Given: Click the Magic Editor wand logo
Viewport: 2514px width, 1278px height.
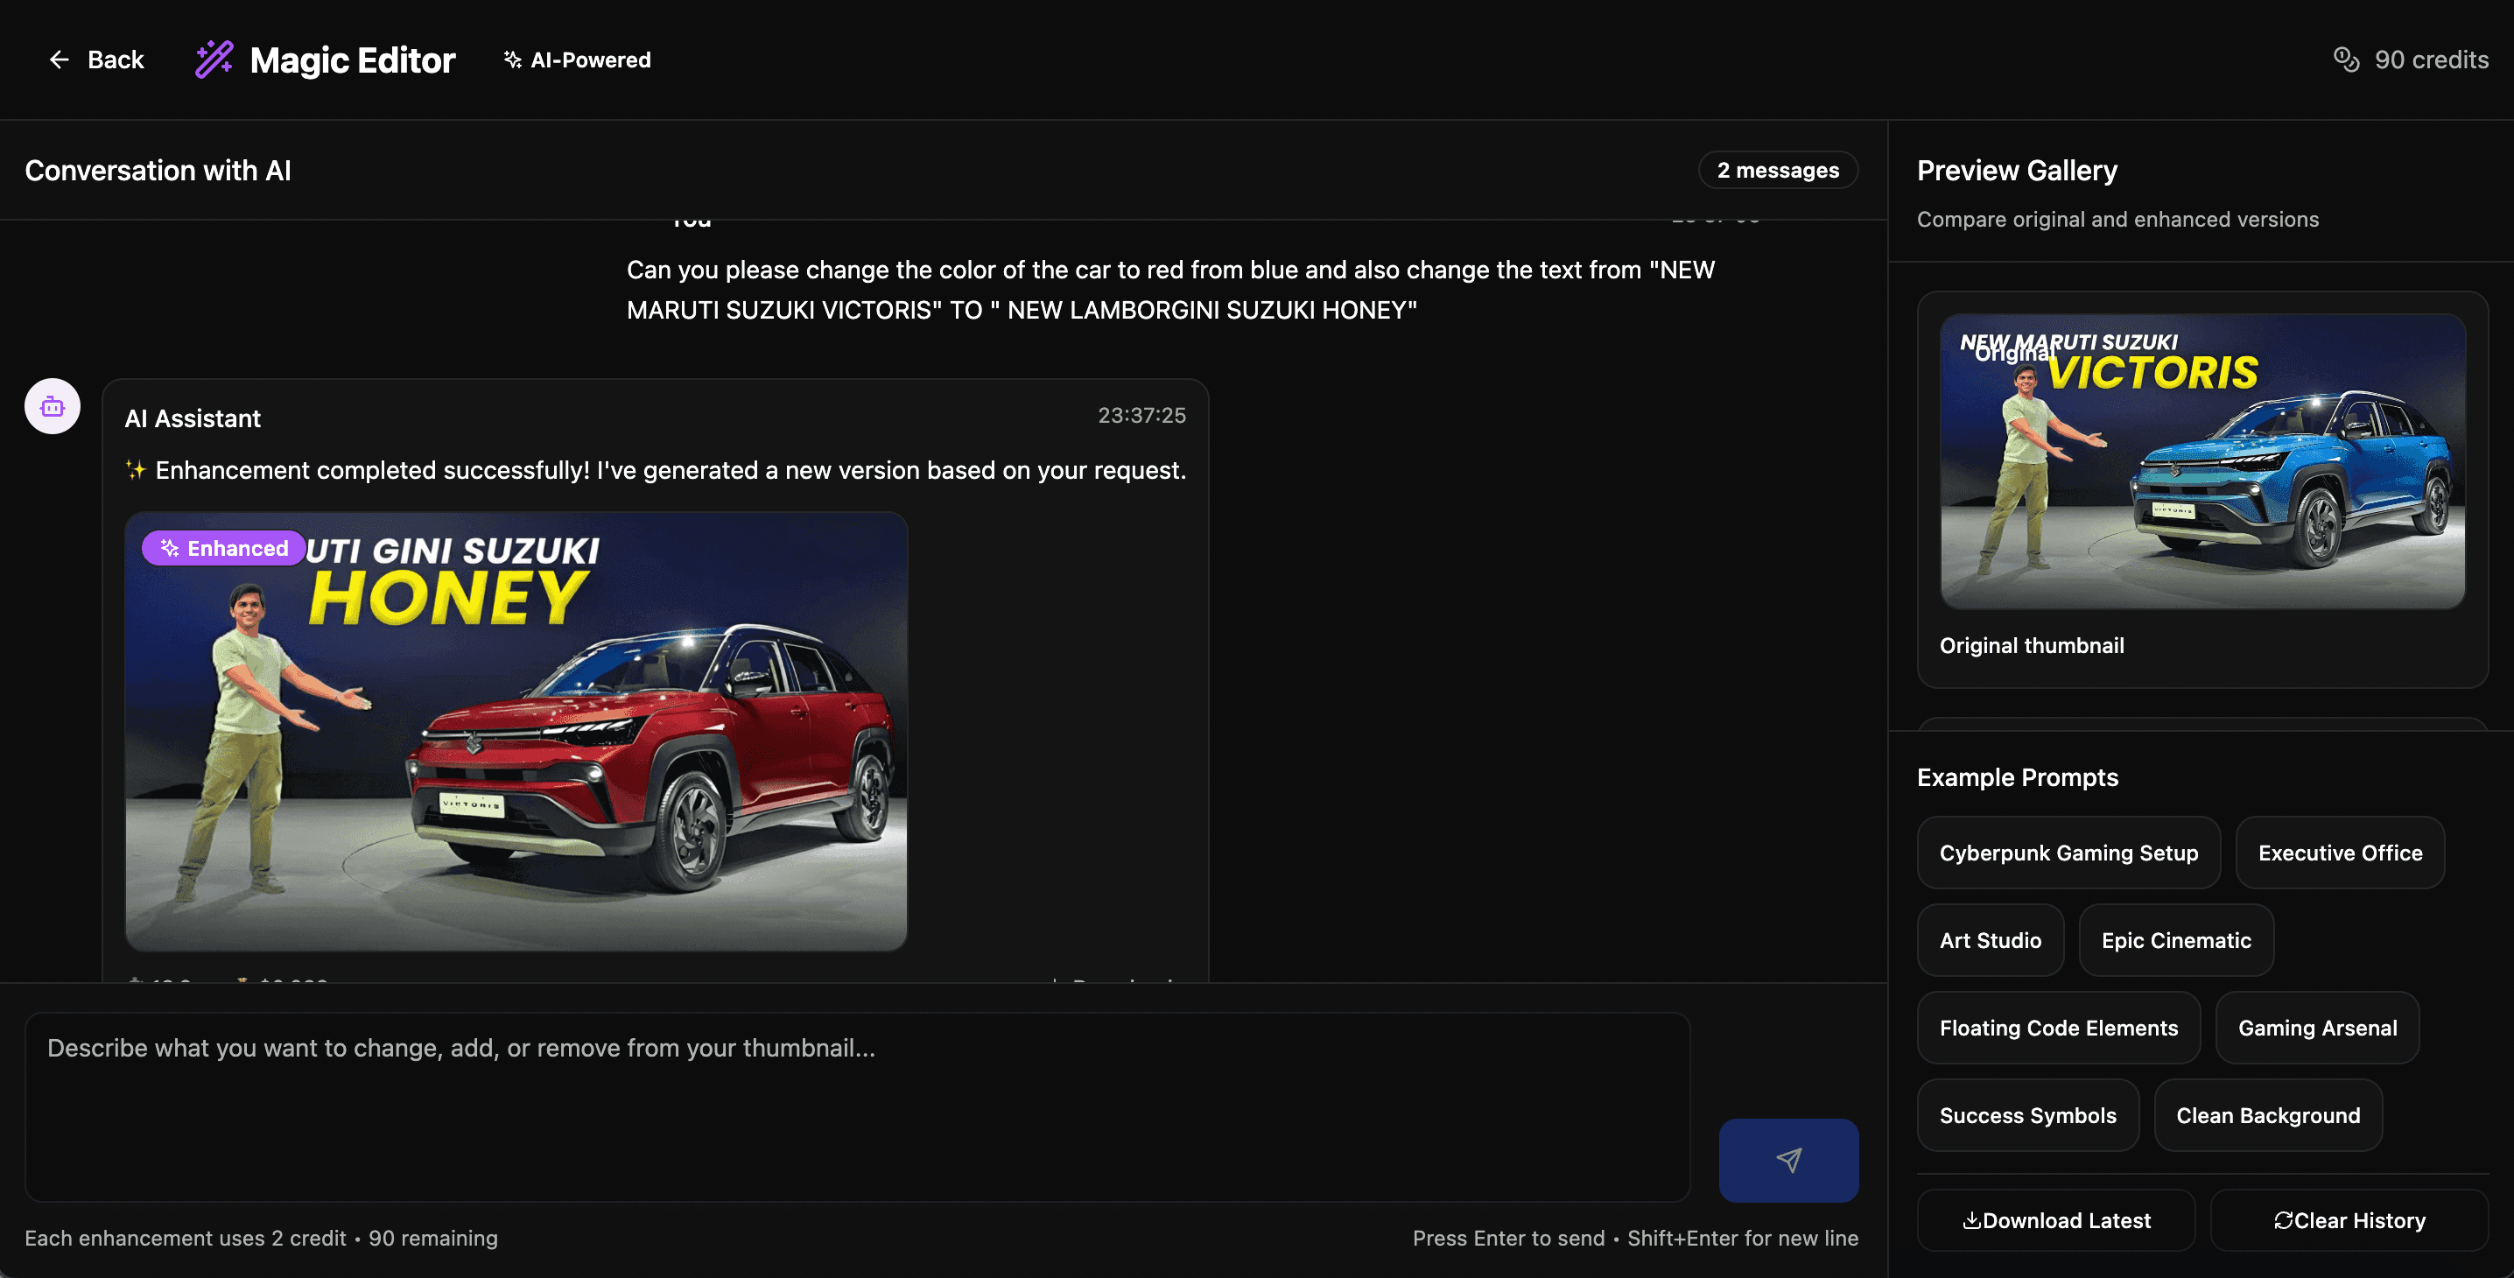Looking at the screenshot, I should pos(214,60).
